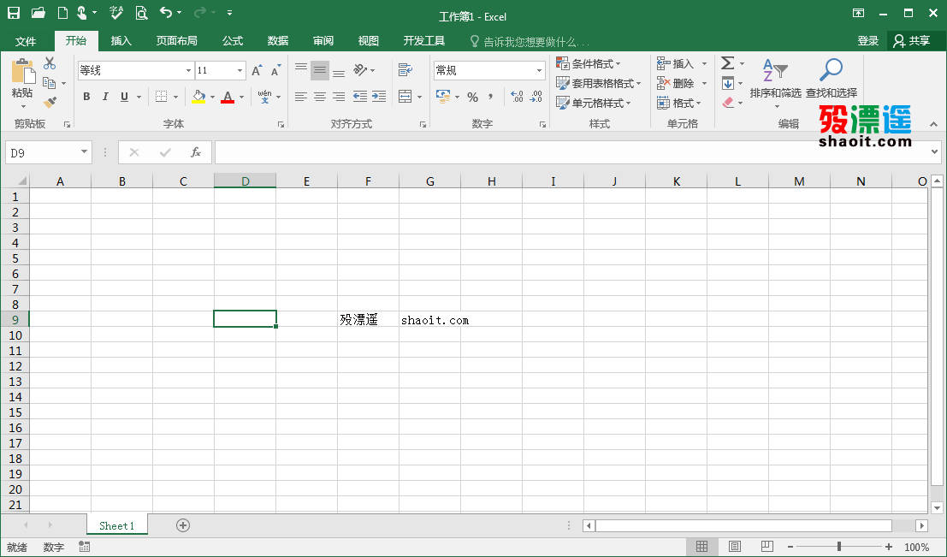Open the 条件格式 dropdown
The image size is (947, 557).
click(589, 63)
